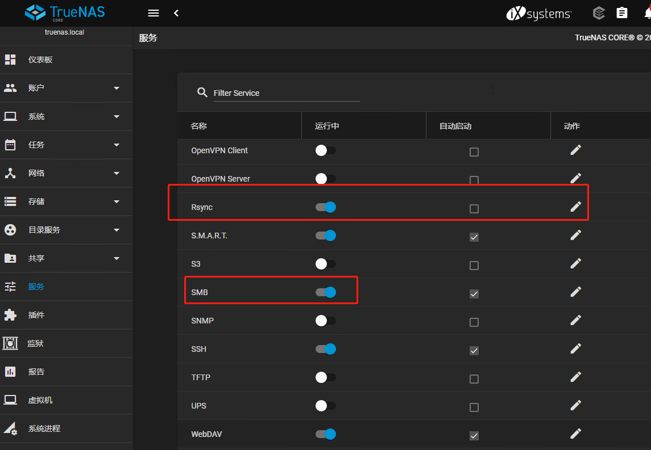Open the clipboard task manager icon

pyautogui.click(x=622, y=13)
